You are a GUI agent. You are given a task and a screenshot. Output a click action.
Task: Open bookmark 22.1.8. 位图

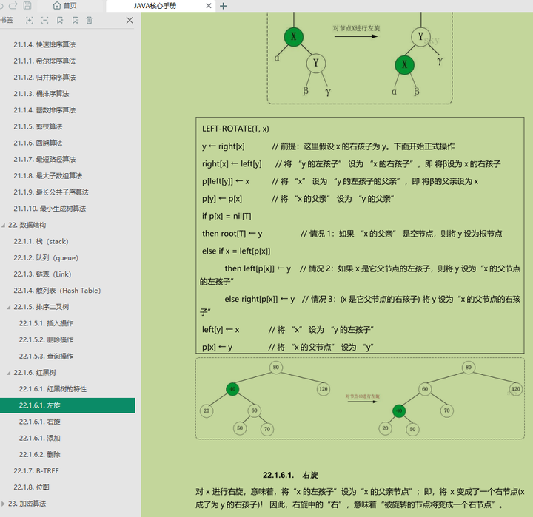tap(31, 487)
